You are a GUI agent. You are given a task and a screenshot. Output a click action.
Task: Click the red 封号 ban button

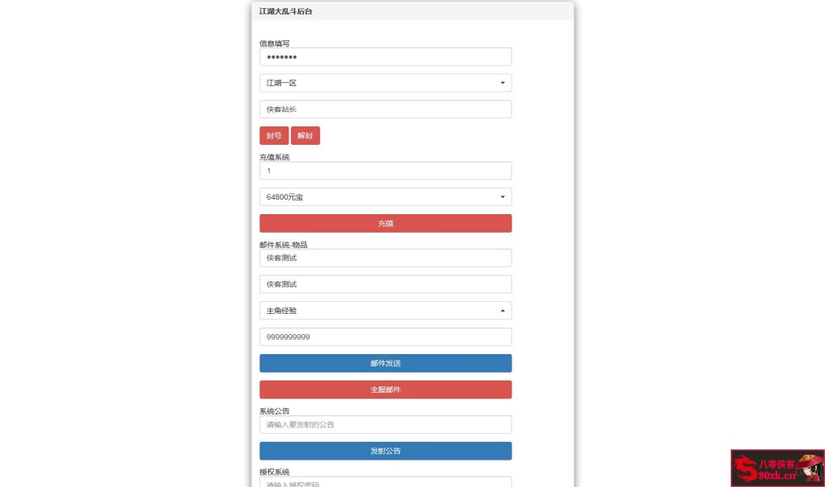(273, 135)
